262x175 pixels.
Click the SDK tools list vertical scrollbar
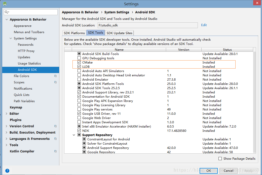tap(254, 102)
